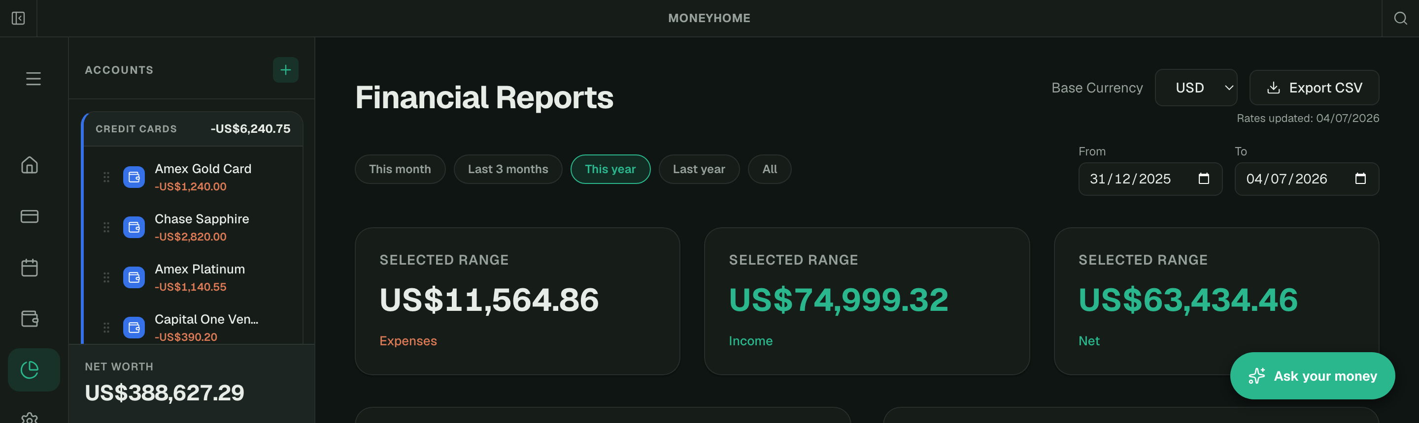This screenshot has width=1419, height=423.
Task: Click Net Worth US$388,627.29 value
Action: (x=164, y=393)
